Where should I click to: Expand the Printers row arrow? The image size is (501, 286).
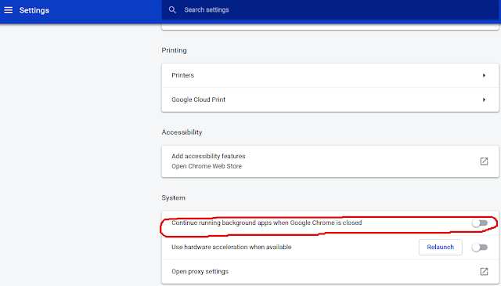point(484,75)
